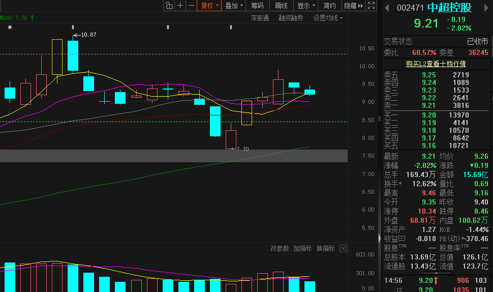Click the 隐藏 panel toggle button

(x=353, y=6)
